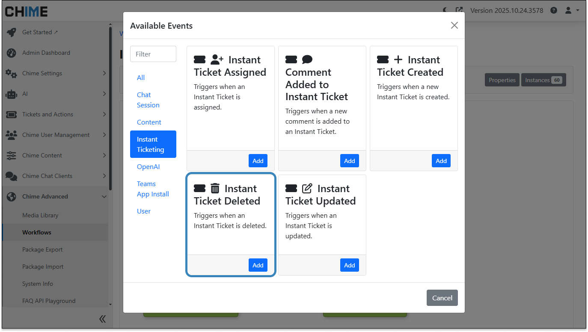Viewport: 588px width, 332px height.
Task: Click the external link icon in header
Action: 459,10
